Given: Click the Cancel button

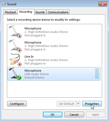Looking at the screenshot, I should [74, 115].
